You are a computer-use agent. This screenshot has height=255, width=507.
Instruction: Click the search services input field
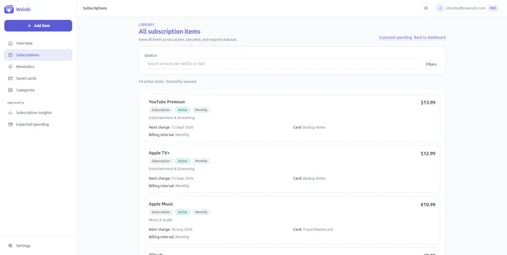point(281,64)
